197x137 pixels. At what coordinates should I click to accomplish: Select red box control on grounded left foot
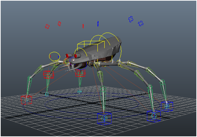(x=26, y=100)
